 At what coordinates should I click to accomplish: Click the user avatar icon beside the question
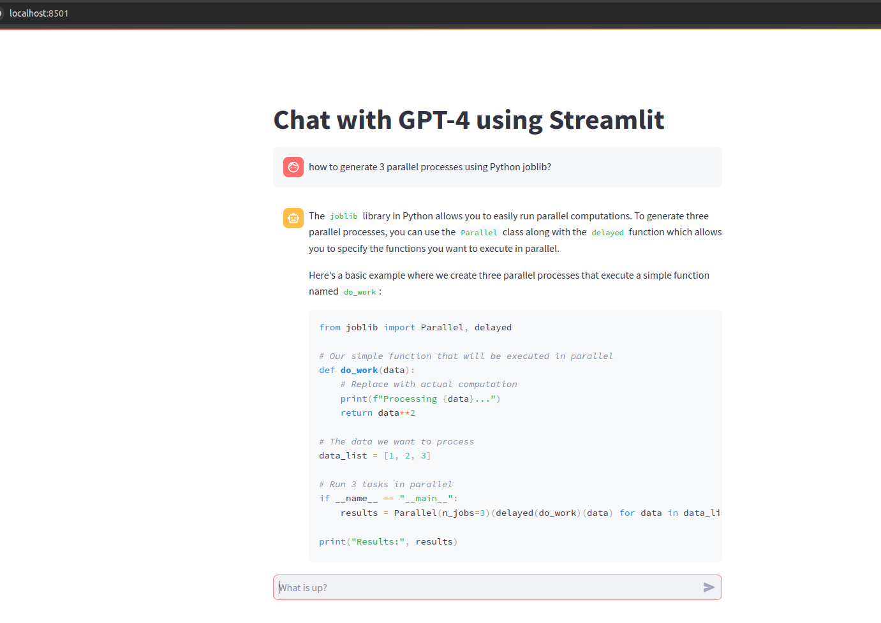coord(293,167)
